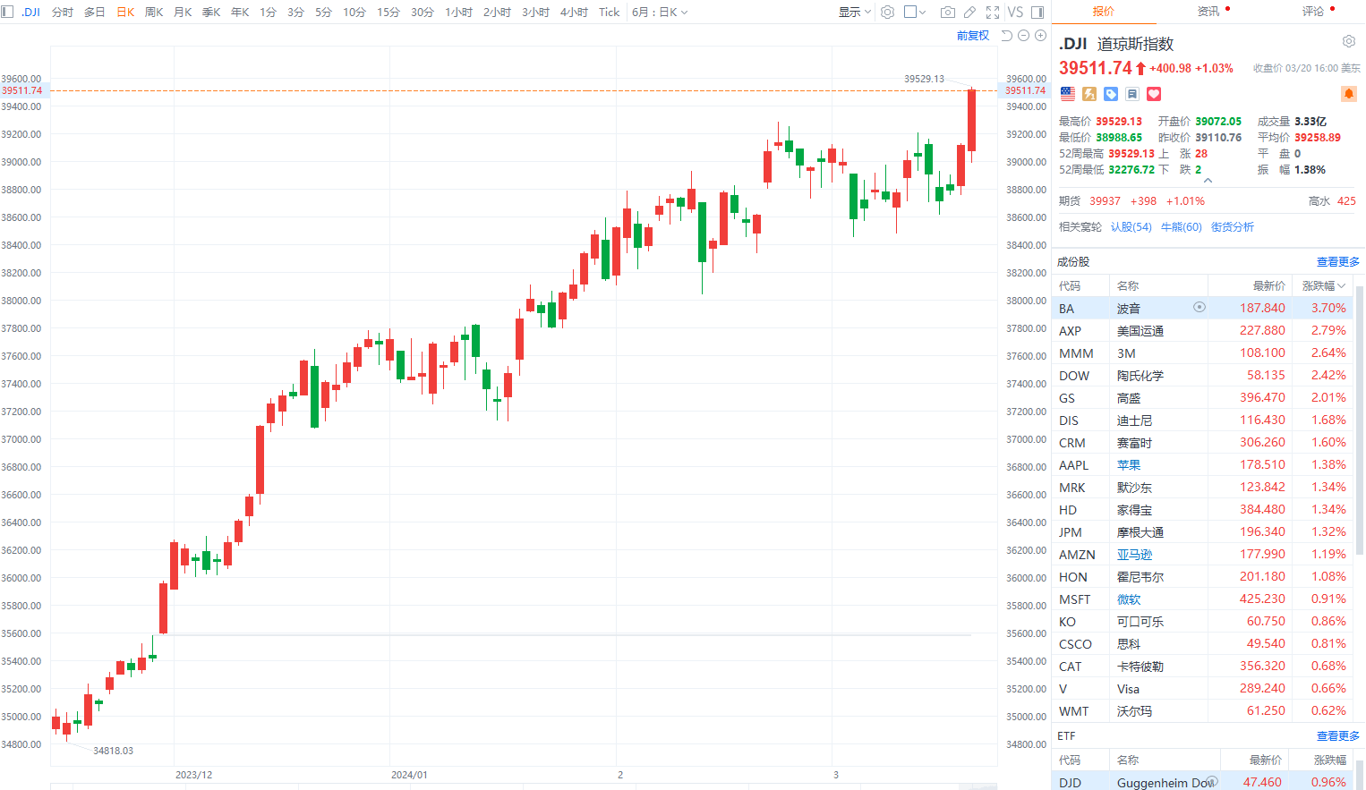Zoom in chart with plus icon
Viewport: 1366px width, 790px height.
[1040, 36]
